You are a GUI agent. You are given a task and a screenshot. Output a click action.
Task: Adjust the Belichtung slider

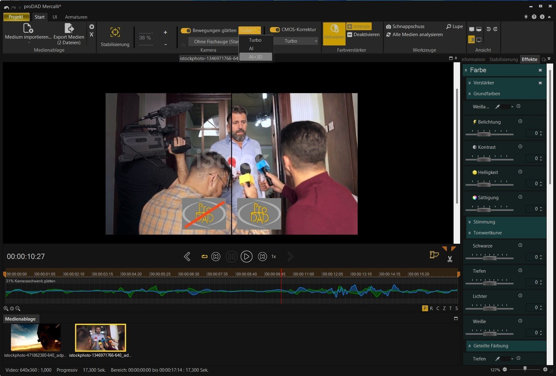point(483,134)
